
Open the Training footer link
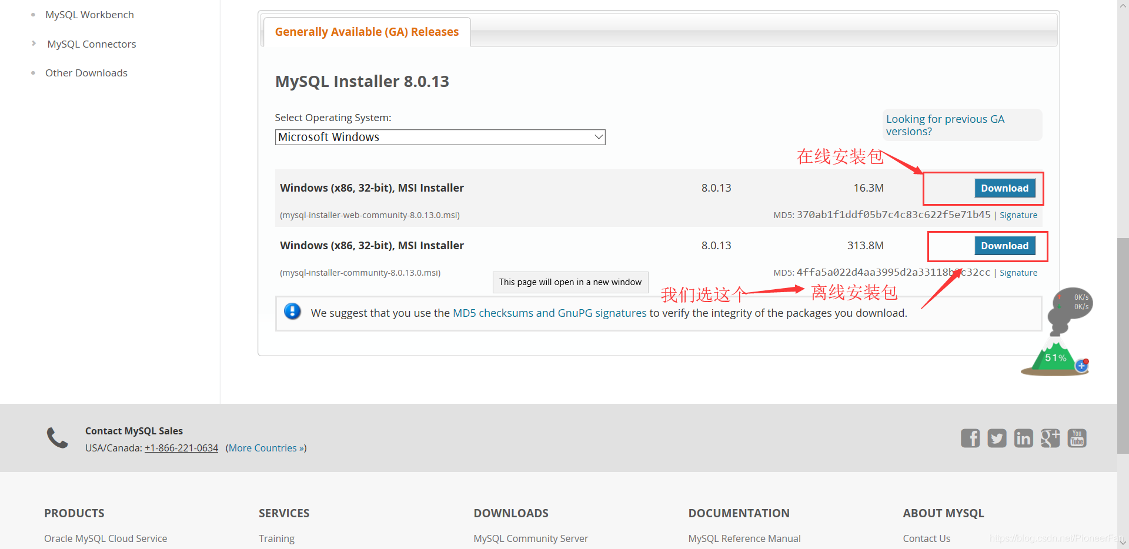coord(276,538)
